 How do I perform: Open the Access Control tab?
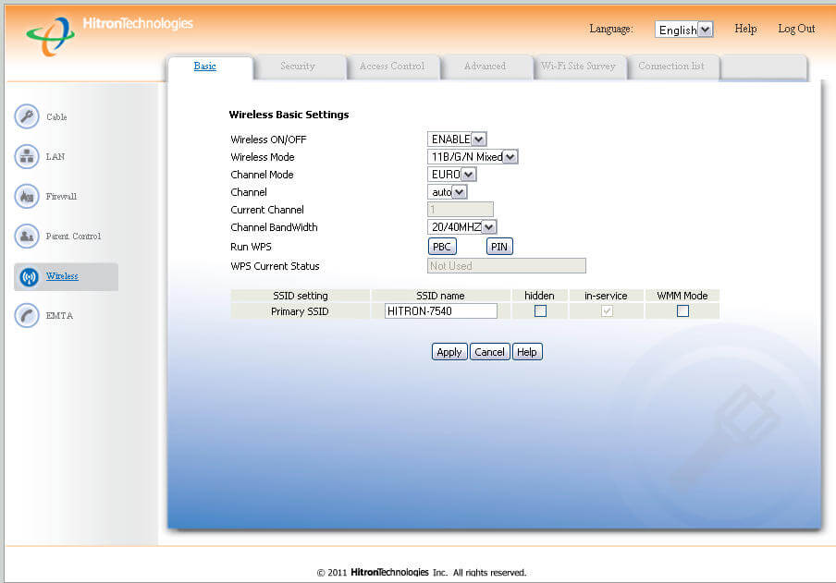392,67
